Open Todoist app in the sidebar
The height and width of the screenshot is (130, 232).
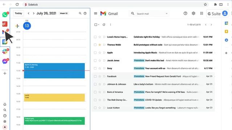point(5,24)
